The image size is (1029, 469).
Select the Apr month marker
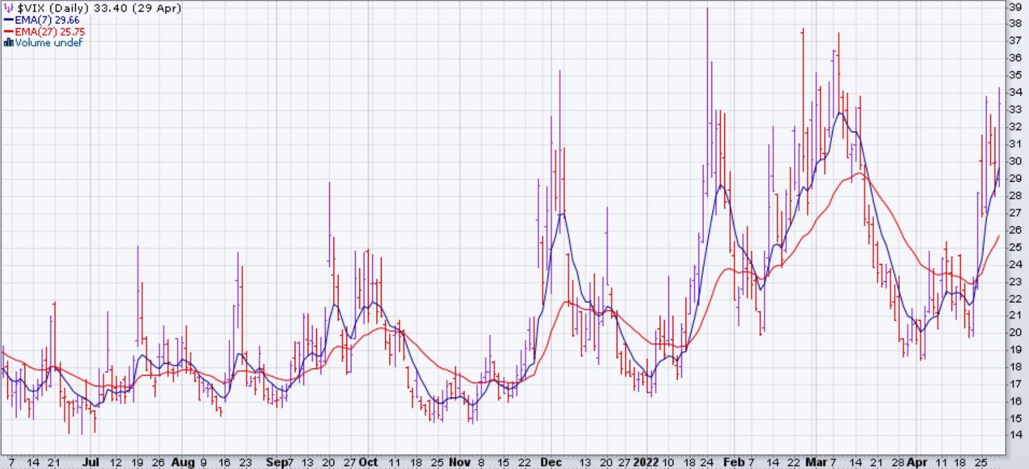click(917, 462)
